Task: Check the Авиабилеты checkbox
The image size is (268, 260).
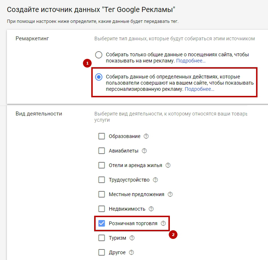Action: [x=102, y=151]
